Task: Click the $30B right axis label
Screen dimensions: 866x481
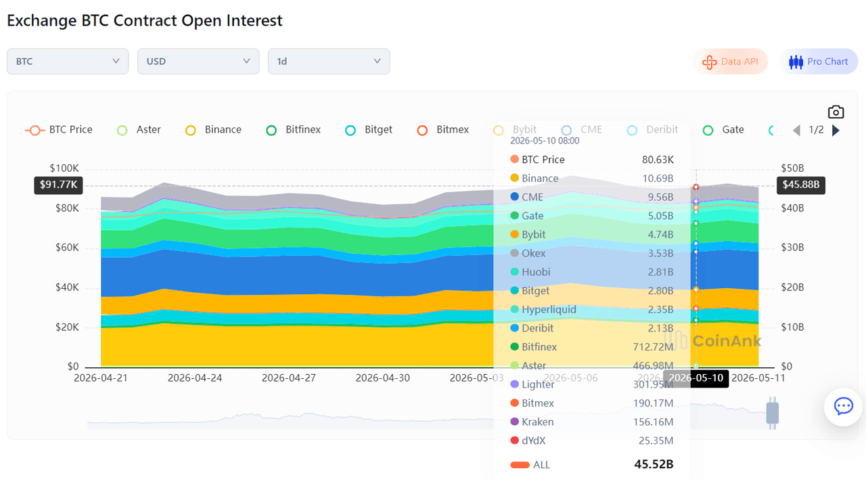Action: tap(793, 248)
